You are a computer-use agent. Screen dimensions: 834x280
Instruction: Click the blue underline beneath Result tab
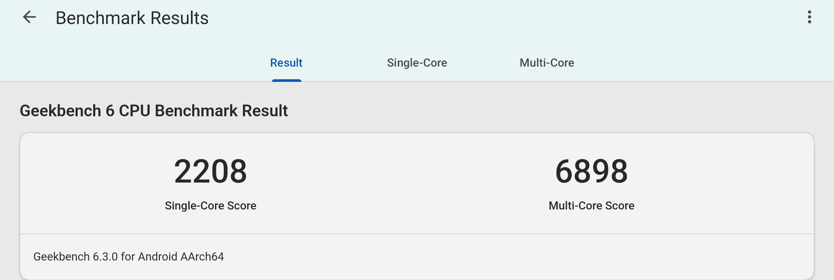pos(286,80)
